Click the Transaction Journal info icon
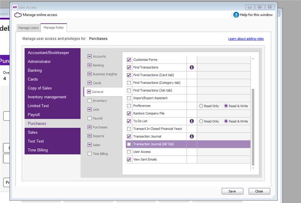The width and height of the screenshot is (301, 203). coord(192,137)
